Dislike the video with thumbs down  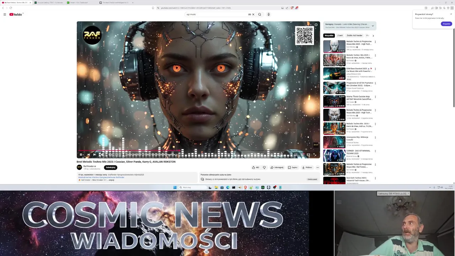pos(264,167)
